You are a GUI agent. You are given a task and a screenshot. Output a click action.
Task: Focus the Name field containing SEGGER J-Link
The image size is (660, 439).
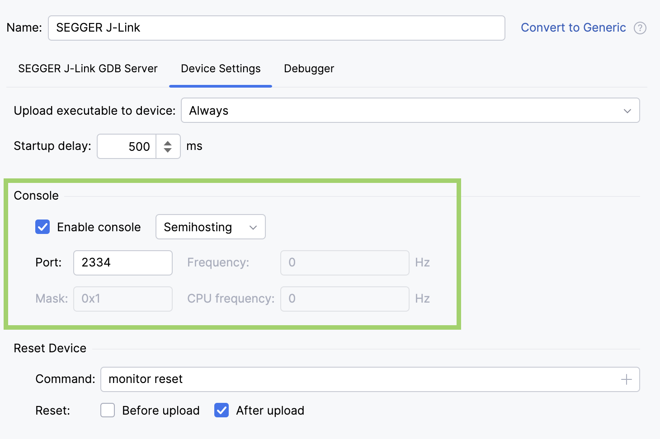(276, 28)
